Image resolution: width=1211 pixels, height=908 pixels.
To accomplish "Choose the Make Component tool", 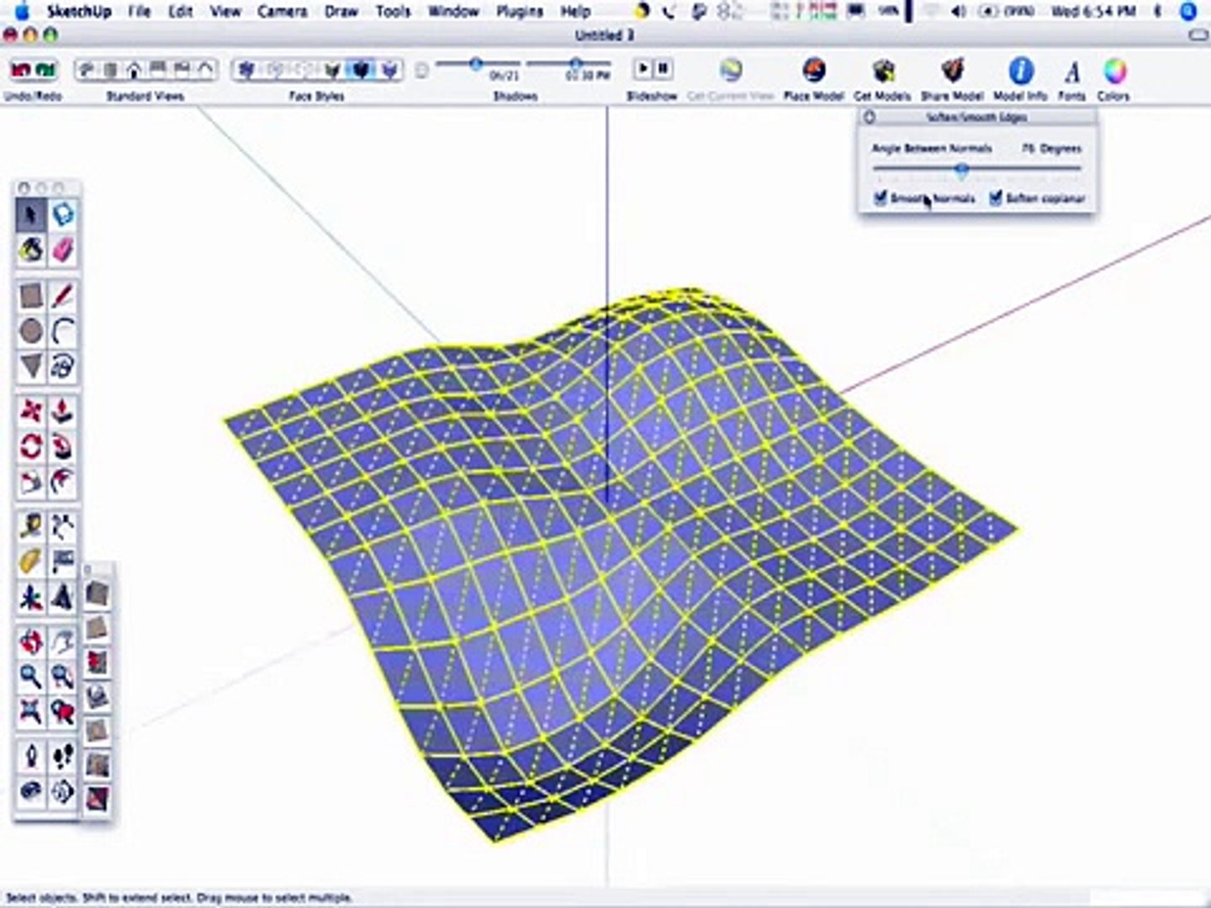I will (x=63, y=216).
